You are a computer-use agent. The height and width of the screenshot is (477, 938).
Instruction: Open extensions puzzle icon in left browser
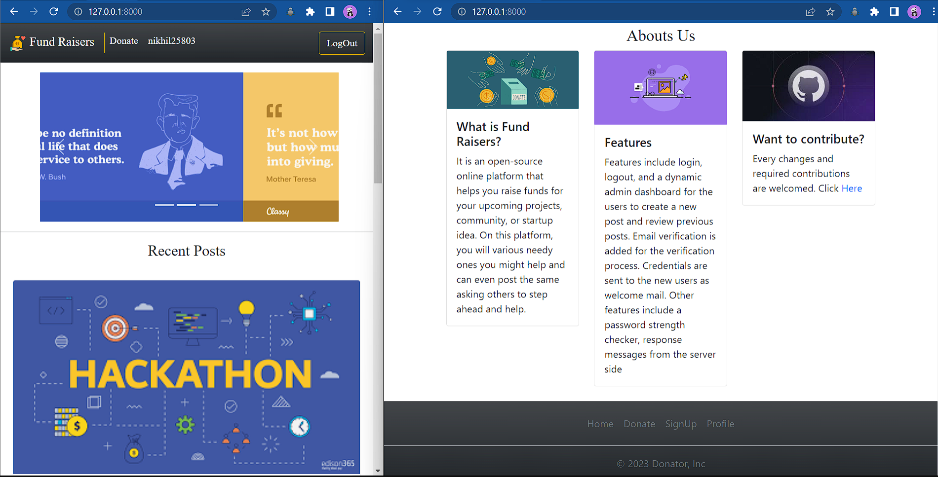pos(310,12)
